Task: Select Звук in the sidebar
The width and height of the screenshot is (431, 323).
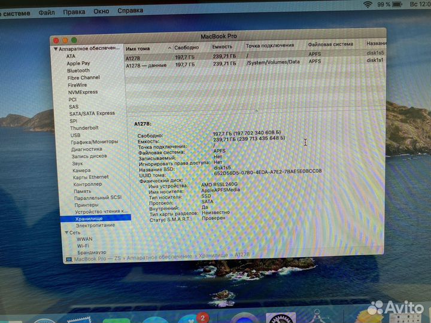Action: [77, 164]
